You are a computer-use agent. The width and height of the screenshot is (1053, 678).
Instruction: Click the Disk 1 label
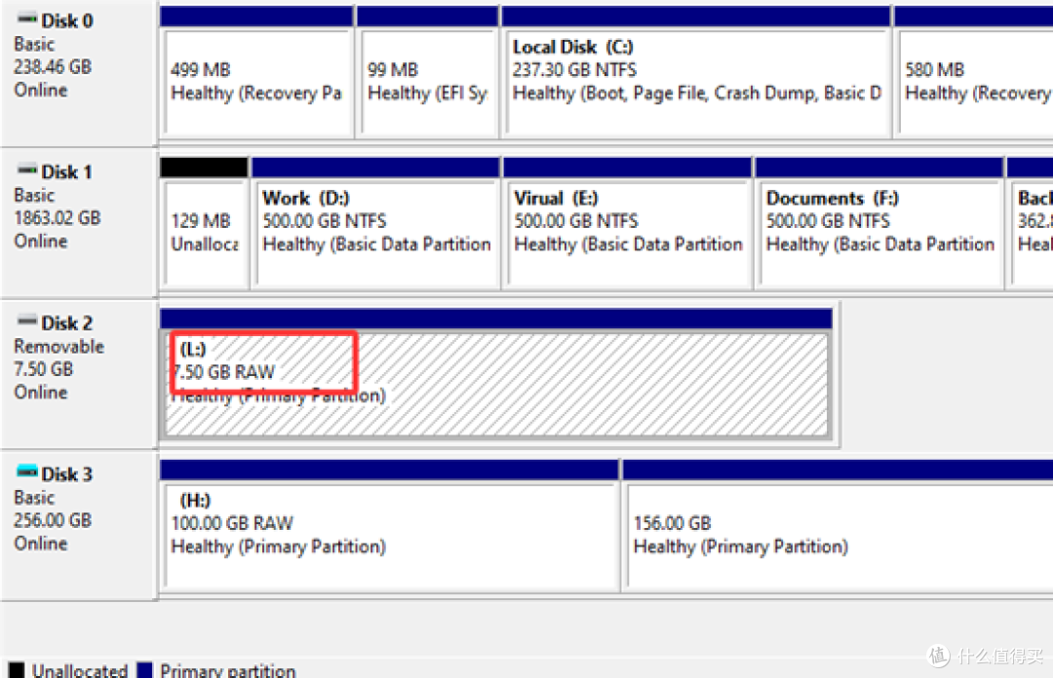pyautogui.click(x=66, y=171)
